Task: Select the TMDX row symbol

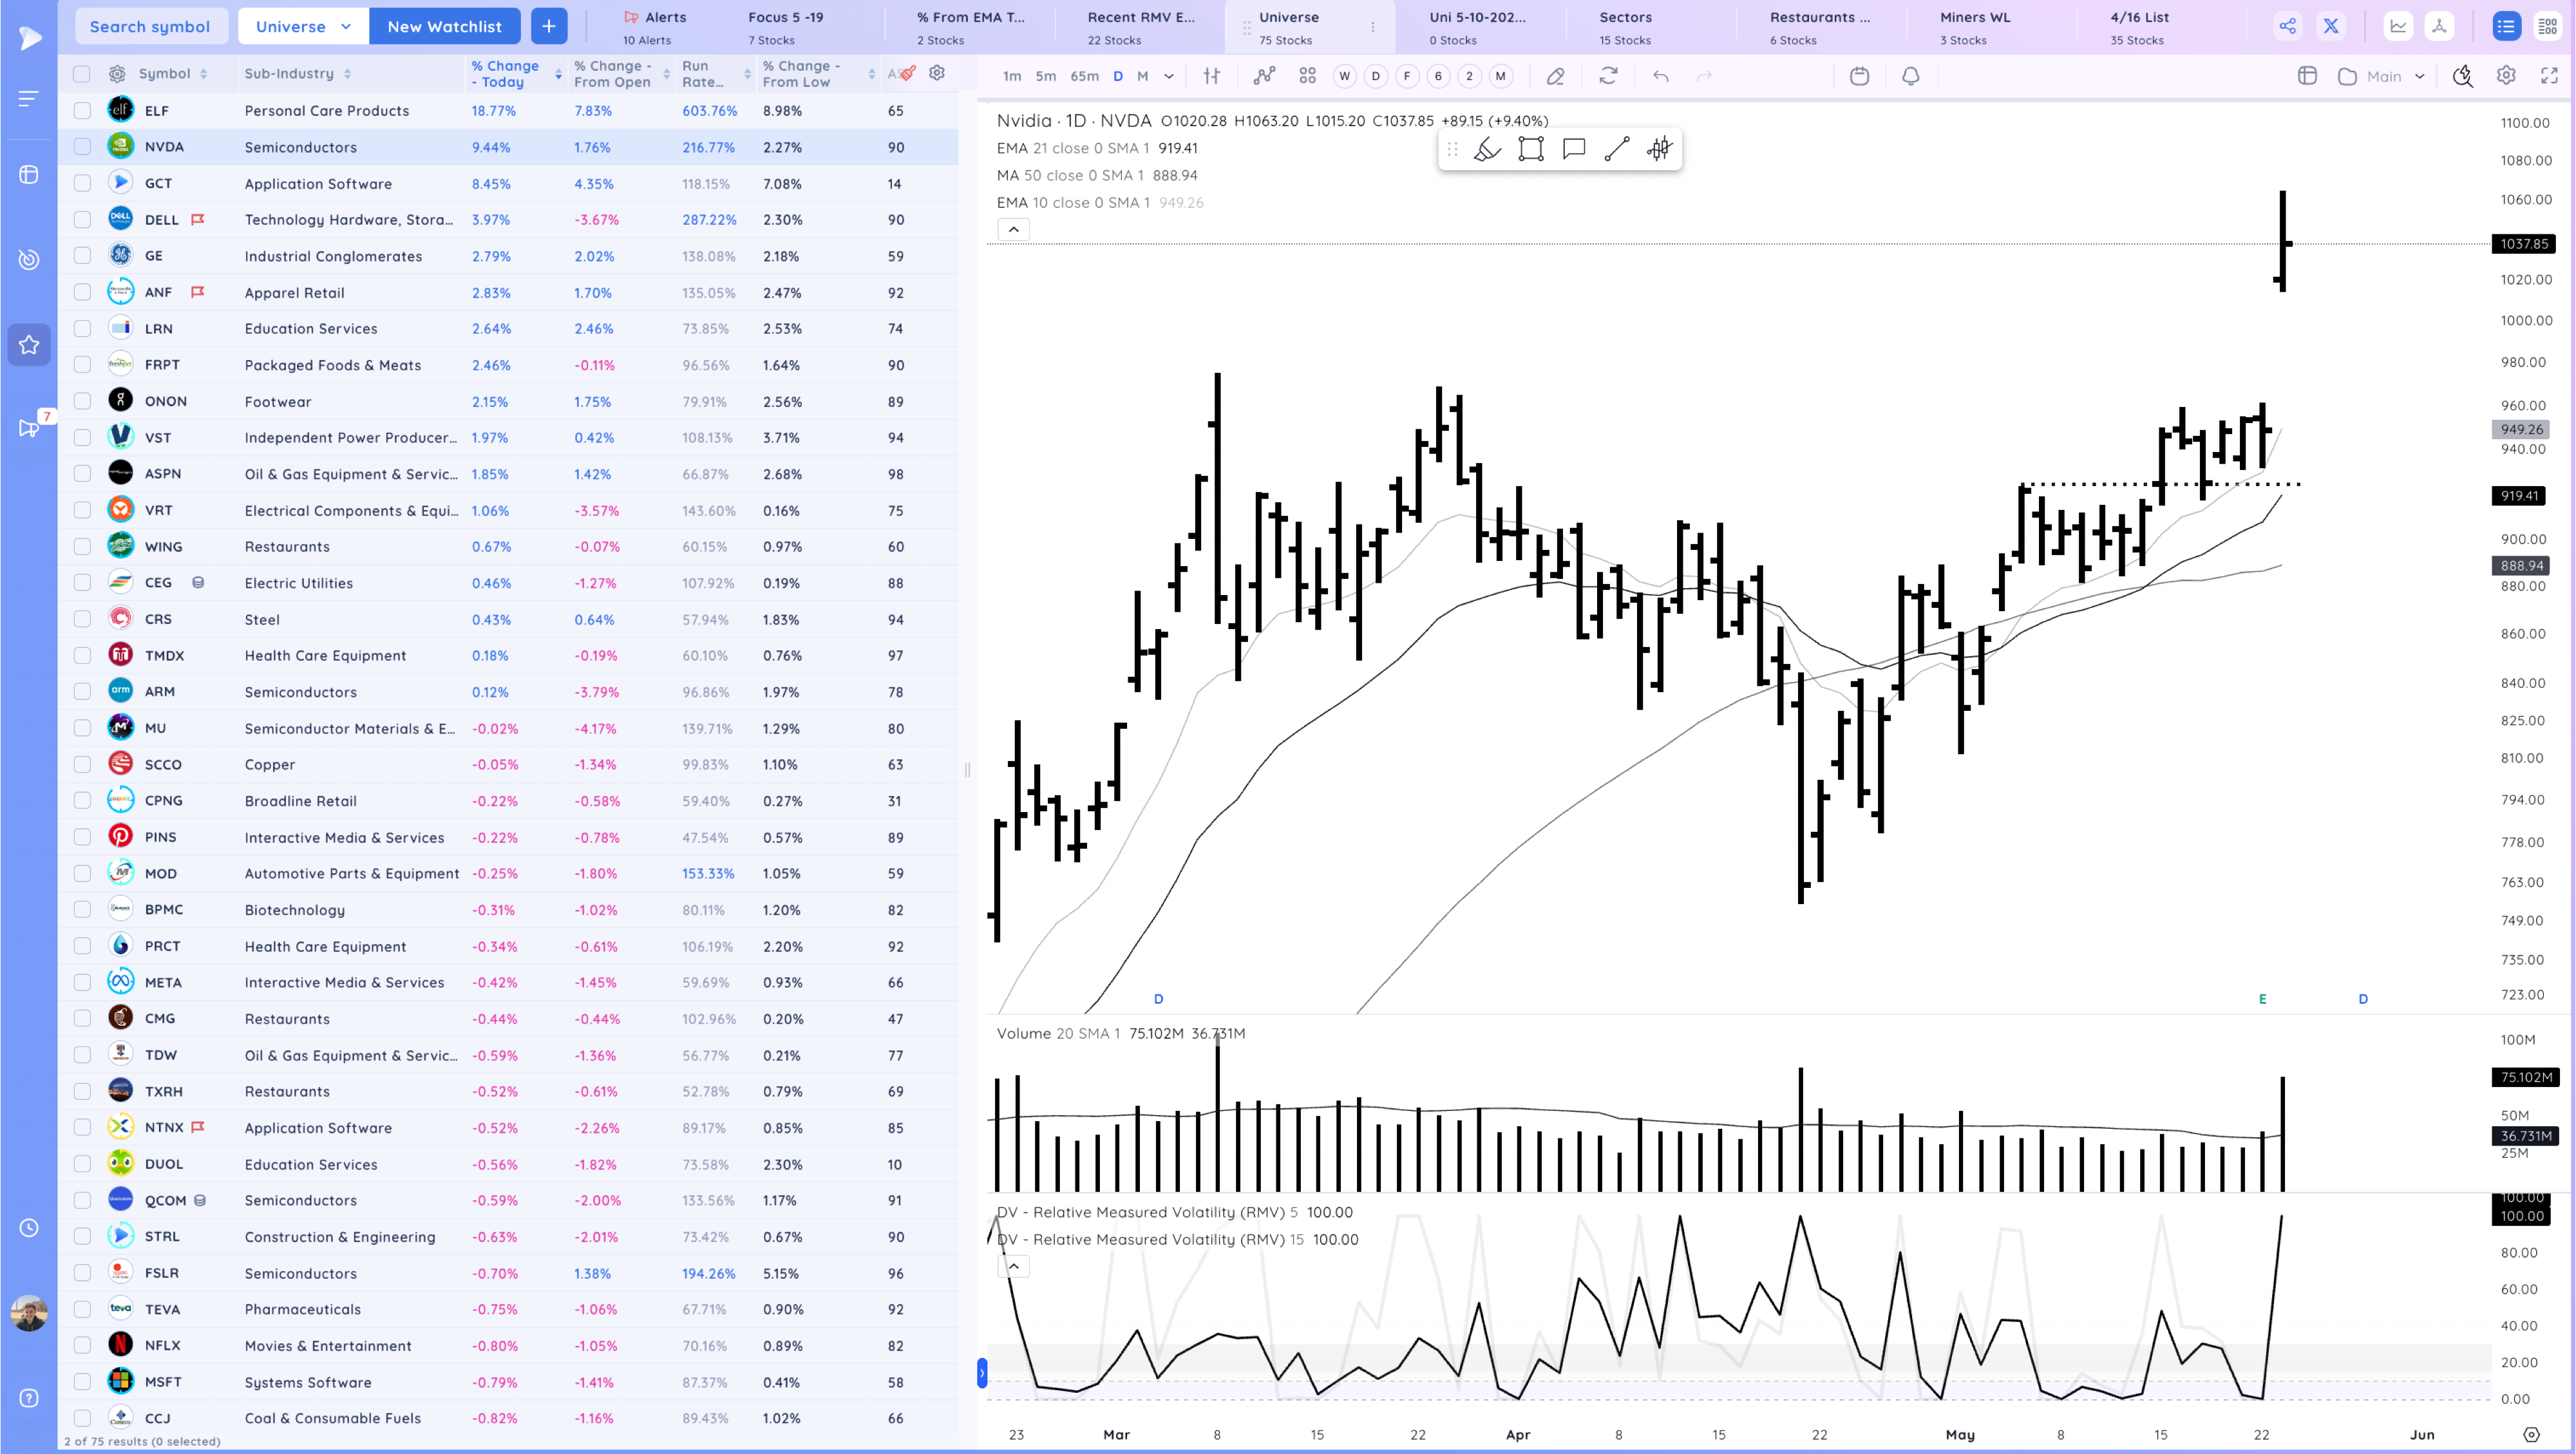Action: click(x=164, y=656)
